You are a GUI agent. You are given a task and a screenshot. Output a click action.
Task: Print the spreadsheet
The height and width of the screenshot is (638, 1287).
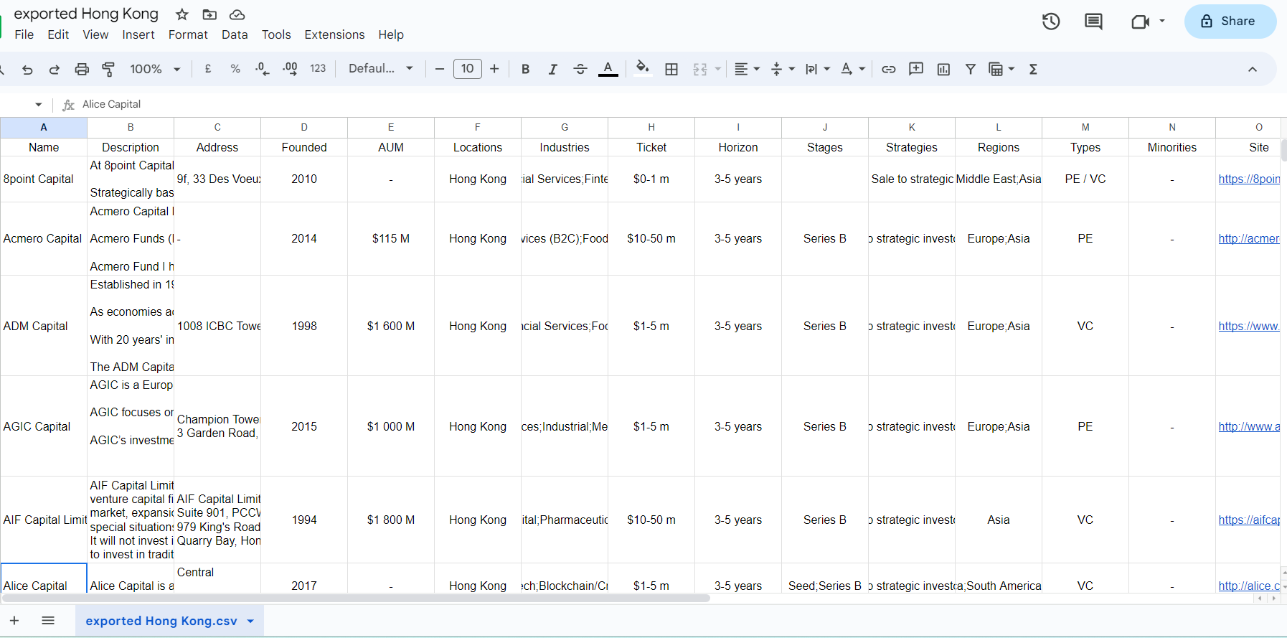pos(82,69)
